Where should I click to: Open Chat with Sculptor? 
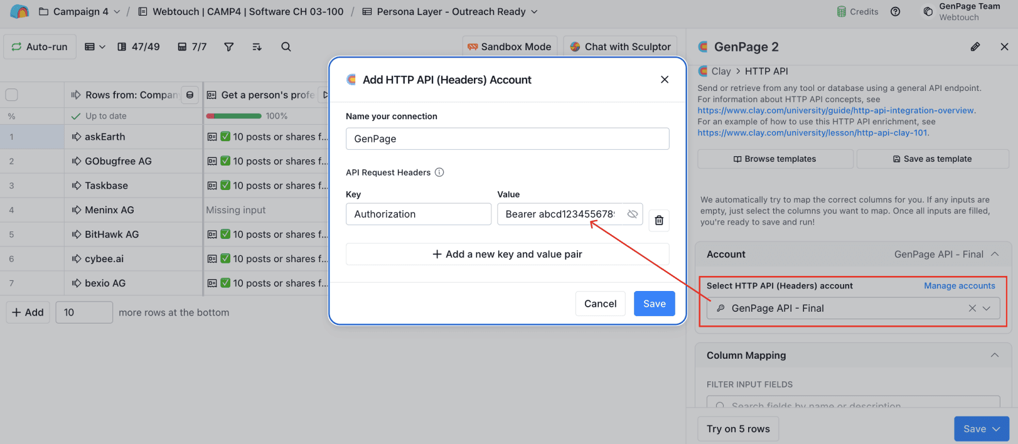point(621,46)
